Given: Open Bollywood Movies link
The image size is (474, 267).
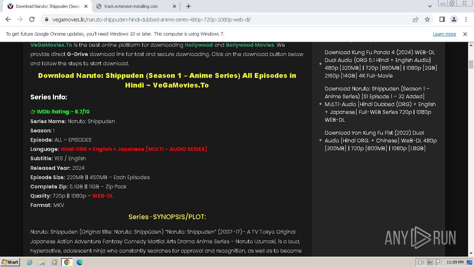Looking at the screenshot, I should point(250,45).
